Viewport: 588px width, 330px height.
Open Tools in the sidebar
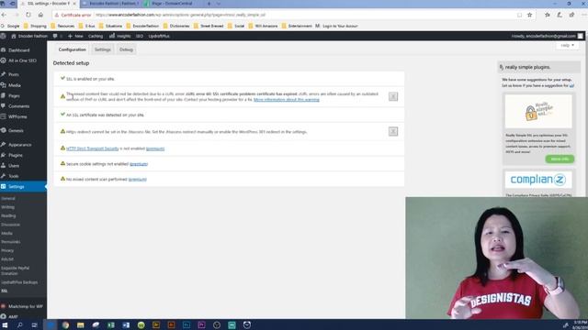coord(14,176)
